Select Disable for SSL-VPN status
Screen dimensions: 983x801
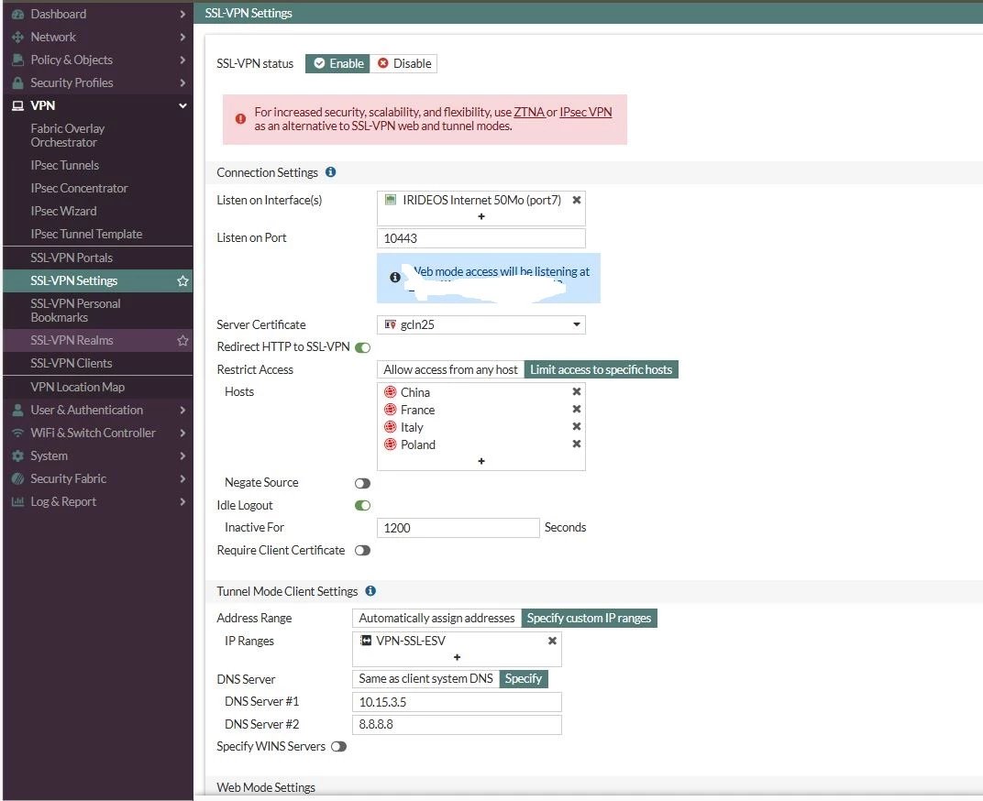(403, 63)
